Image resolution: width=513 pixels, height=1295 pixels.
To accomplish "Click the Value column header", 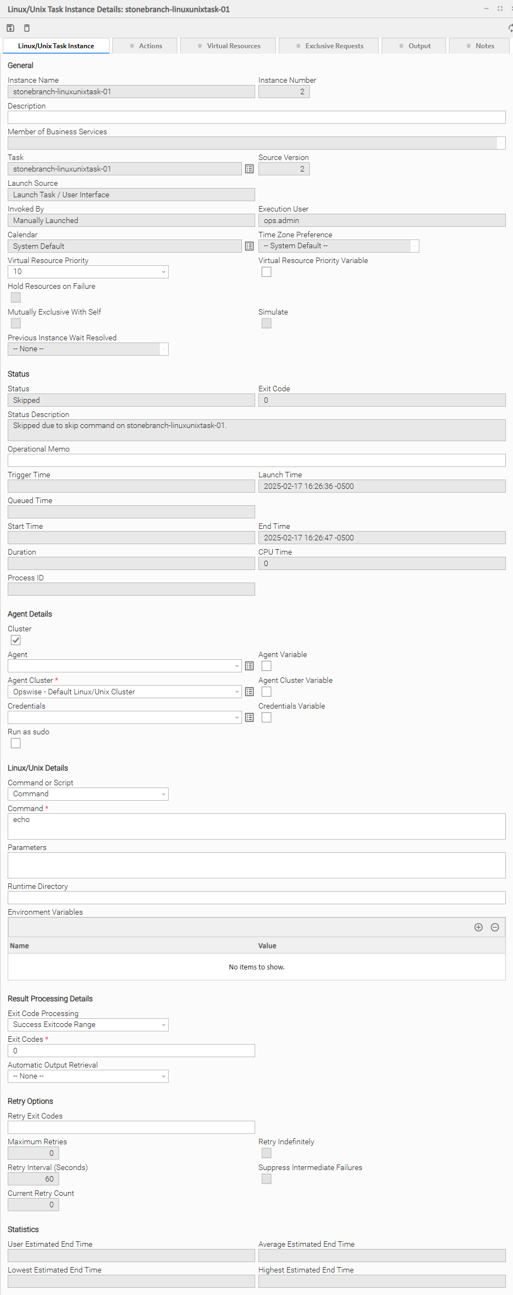I will pos(267,946).
